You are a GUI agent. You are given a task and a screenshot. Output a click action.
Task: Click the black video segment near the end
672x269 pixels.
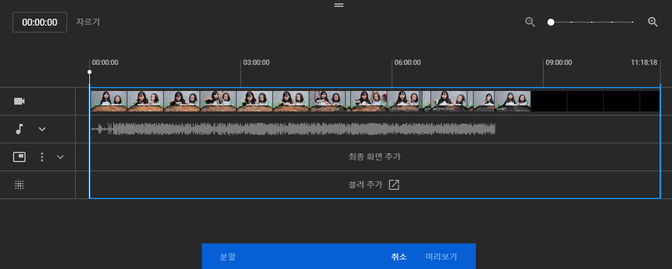point(595,101)
